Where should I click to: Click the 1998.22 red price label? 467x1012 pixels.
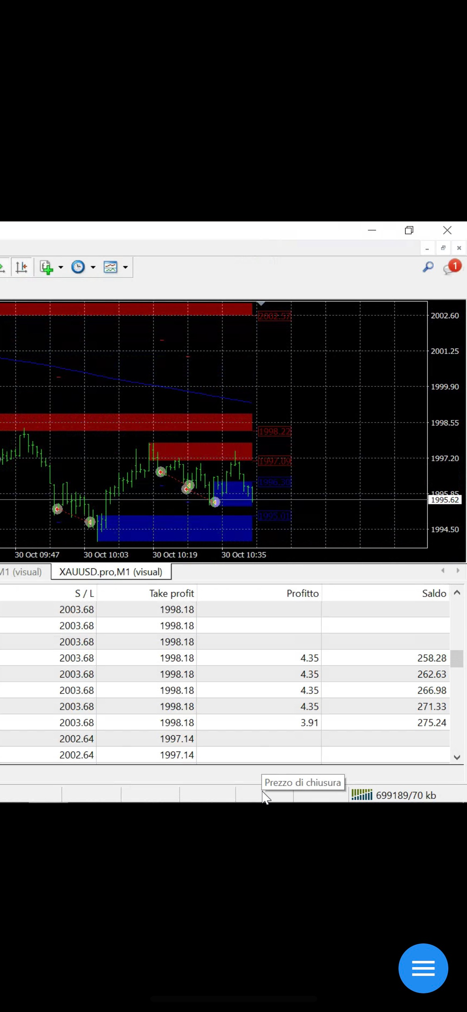[274, 432]
